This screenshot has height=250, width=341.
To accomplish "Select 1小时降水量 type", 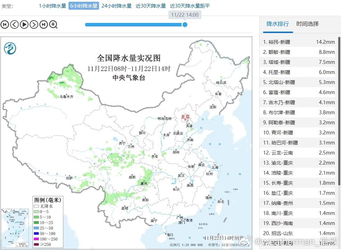I will [x=52, y=6].
